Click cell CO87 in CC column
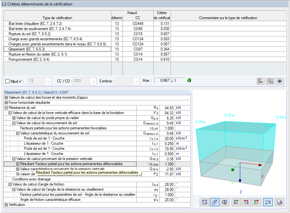 [138, 49]
